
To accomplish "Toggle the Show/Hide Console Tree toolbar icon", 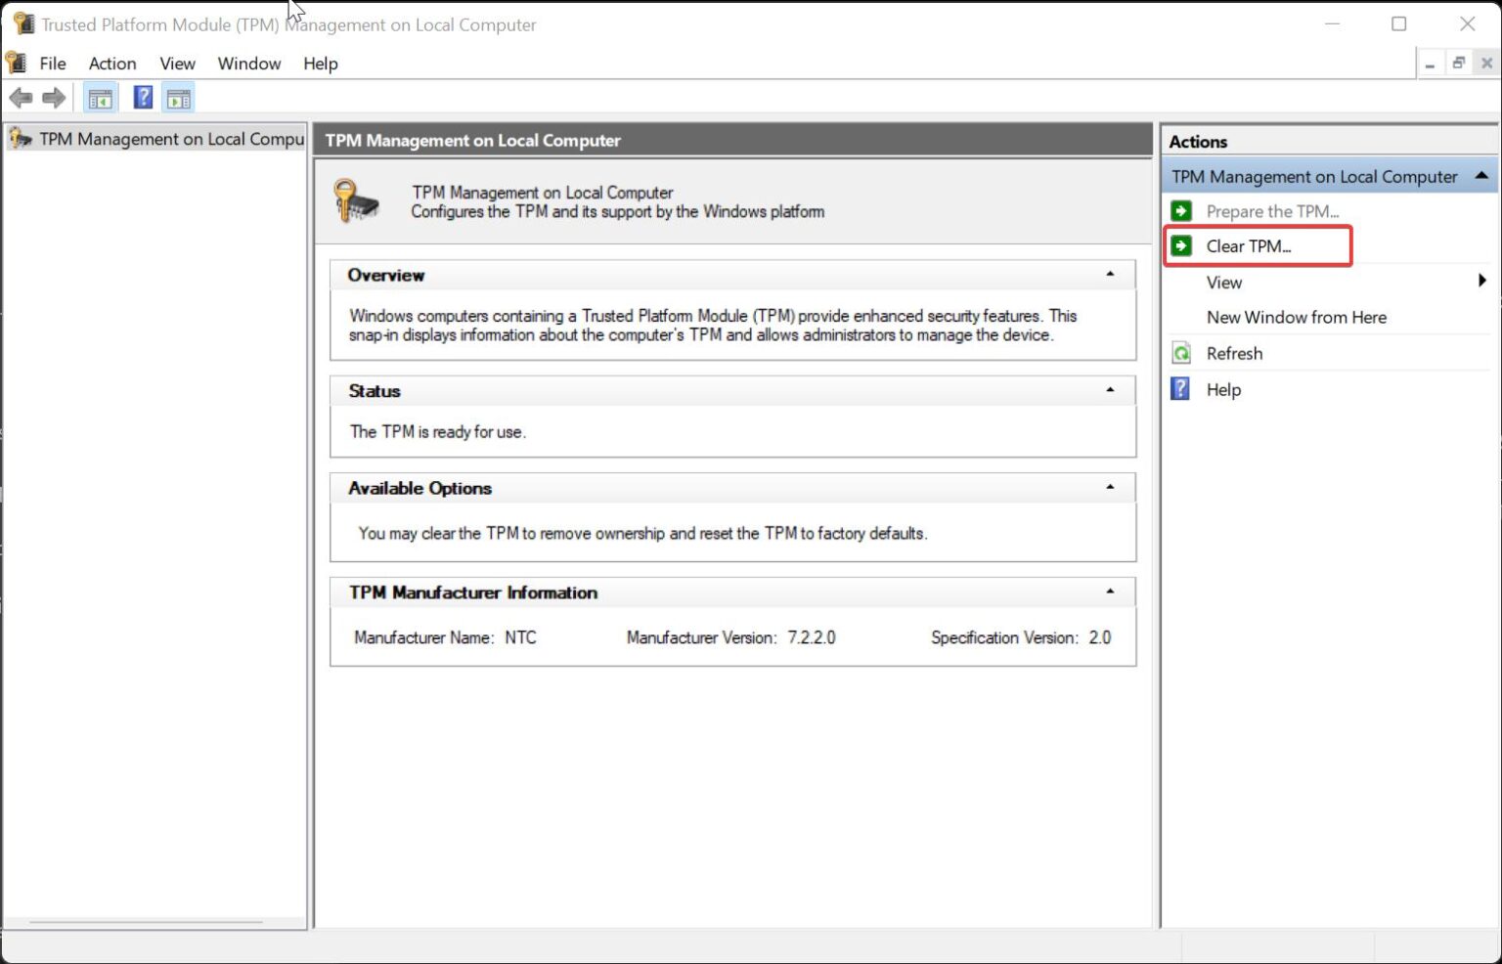I will (99, 97).
